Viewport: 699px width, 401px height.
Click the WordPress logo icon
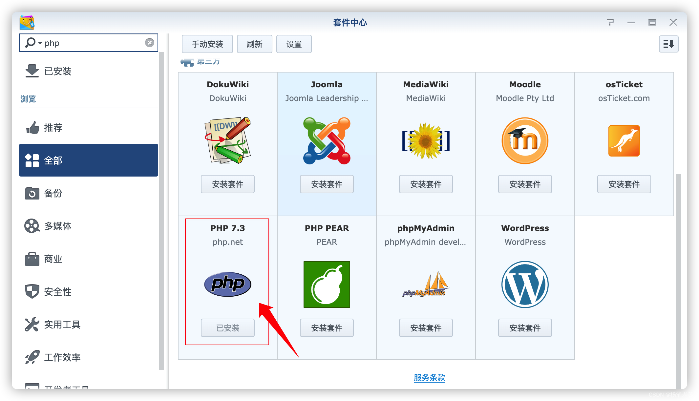point(525,285)
